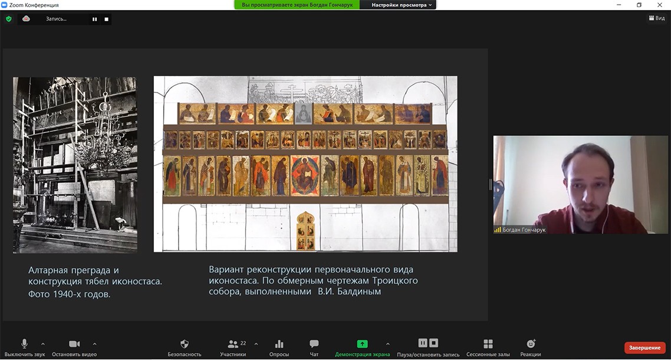Switch layout using Вид button
The height and width of the screenshot is (360, 671).
coord(657,18)
